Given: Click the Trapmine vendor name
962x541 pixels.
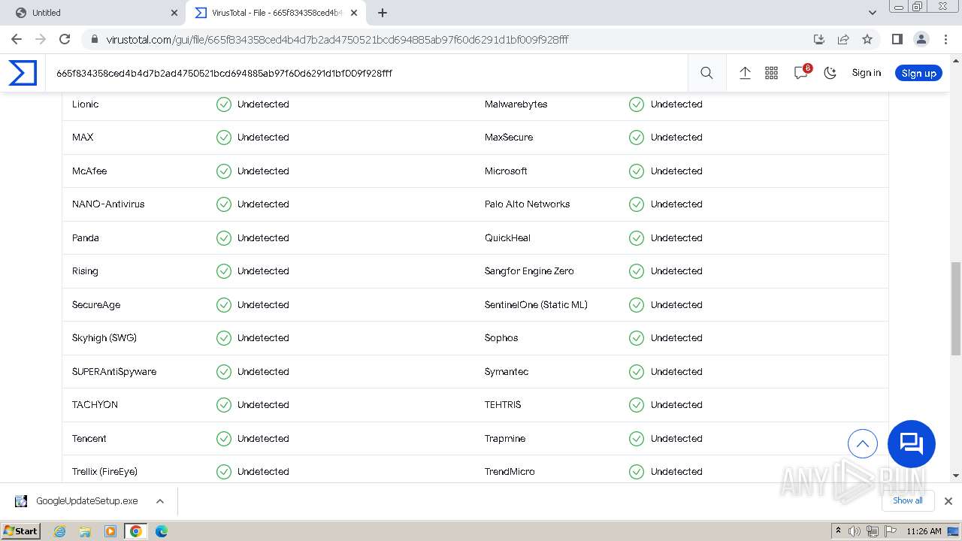Looking at the screenshot, I should click(x=505, y=439).
